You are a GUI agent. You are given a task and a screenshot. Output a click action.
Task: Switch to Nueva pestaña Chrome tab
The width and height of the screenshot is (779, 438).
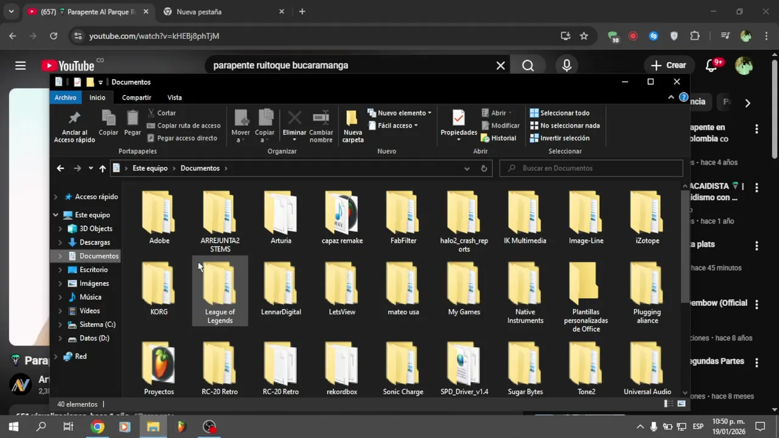(x=222, y=12)
